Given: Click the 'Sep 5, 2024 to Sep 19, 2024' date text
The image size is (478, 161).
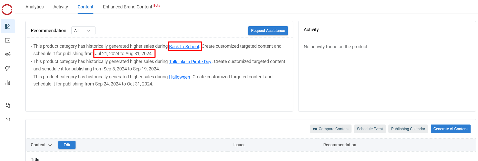Looking at the screenshot, I should tap(132, 69).
